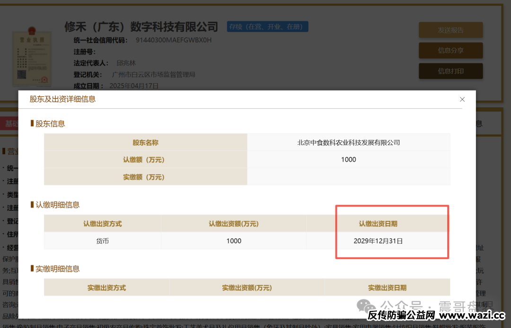Select the 认缴出资日期 column header
This screenshot has width=511, height=328.
pyautogui.click(x=378, y=224)
